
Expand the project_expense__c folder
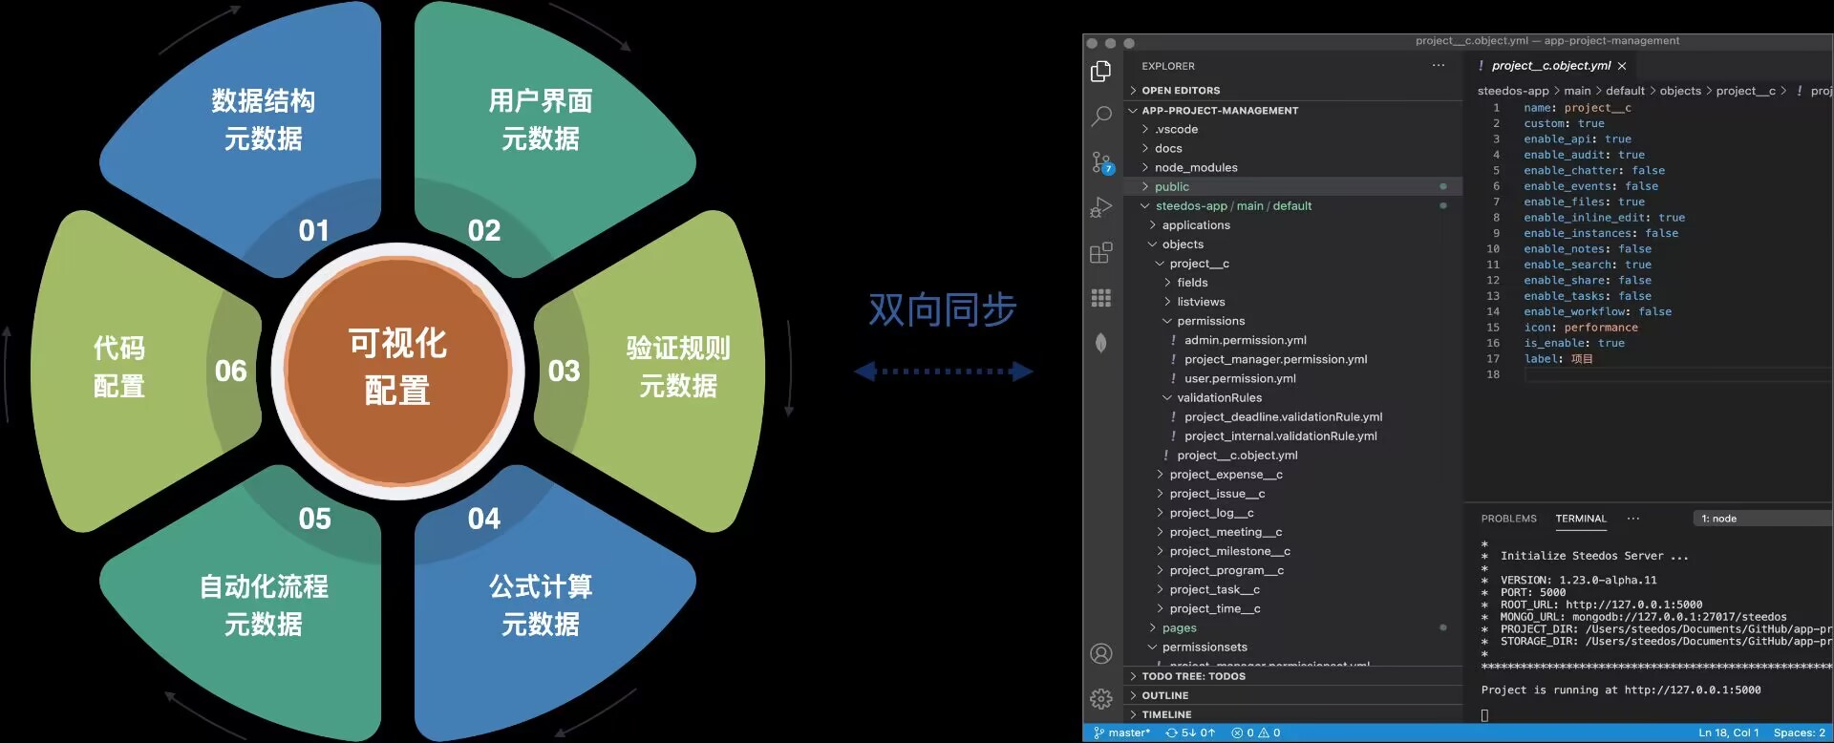pos(1293,475)
